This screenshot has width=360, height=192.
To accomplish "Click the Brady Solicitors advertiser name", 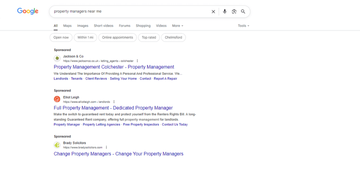I will click(x=74, y=143).
